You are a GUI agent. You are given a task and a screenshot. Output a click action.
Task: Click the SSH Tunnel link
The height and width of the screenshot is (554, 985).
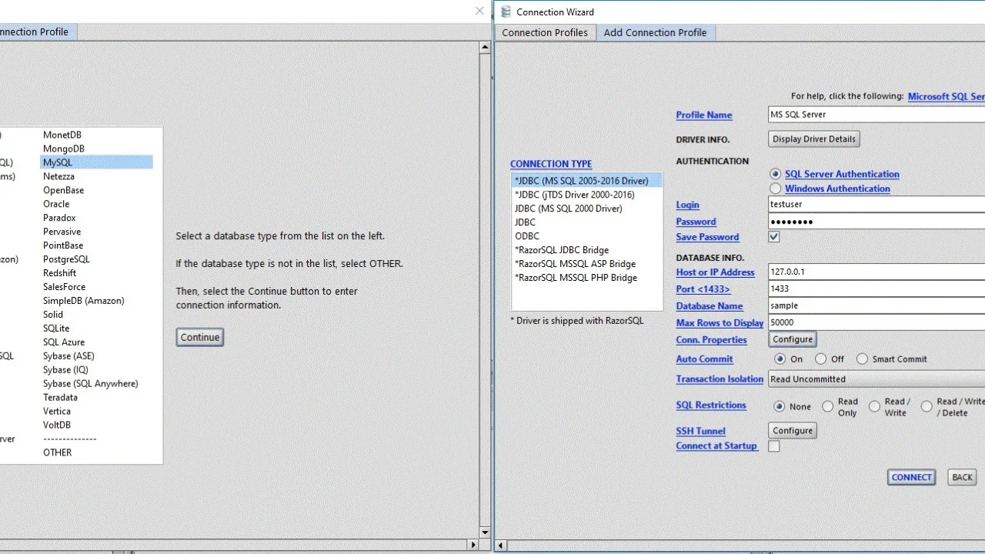coord(700,432)
